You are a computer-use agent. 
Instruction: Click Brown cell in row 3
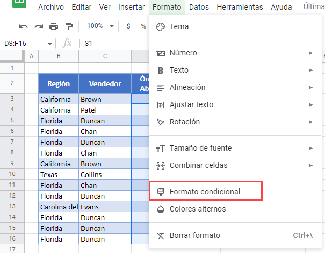[x=105, y=99]
